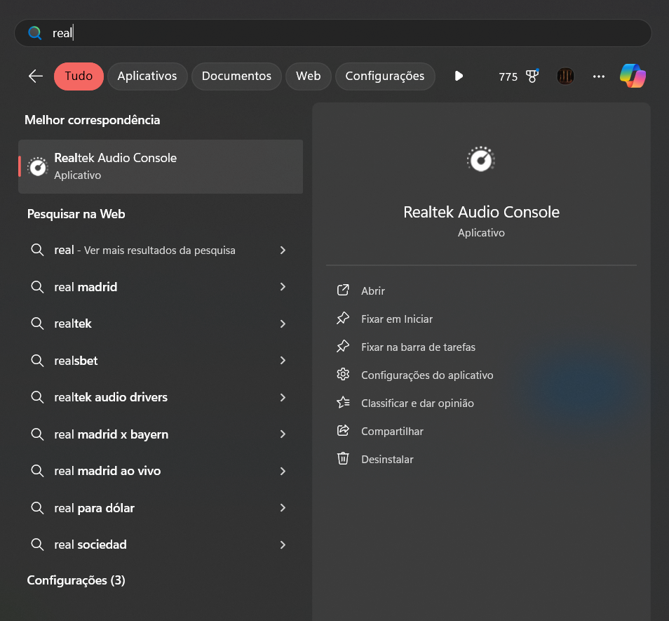Open the user profile avatar
Image resolution: width=669 pixels, height=621 pixels.
click(565, 76)
